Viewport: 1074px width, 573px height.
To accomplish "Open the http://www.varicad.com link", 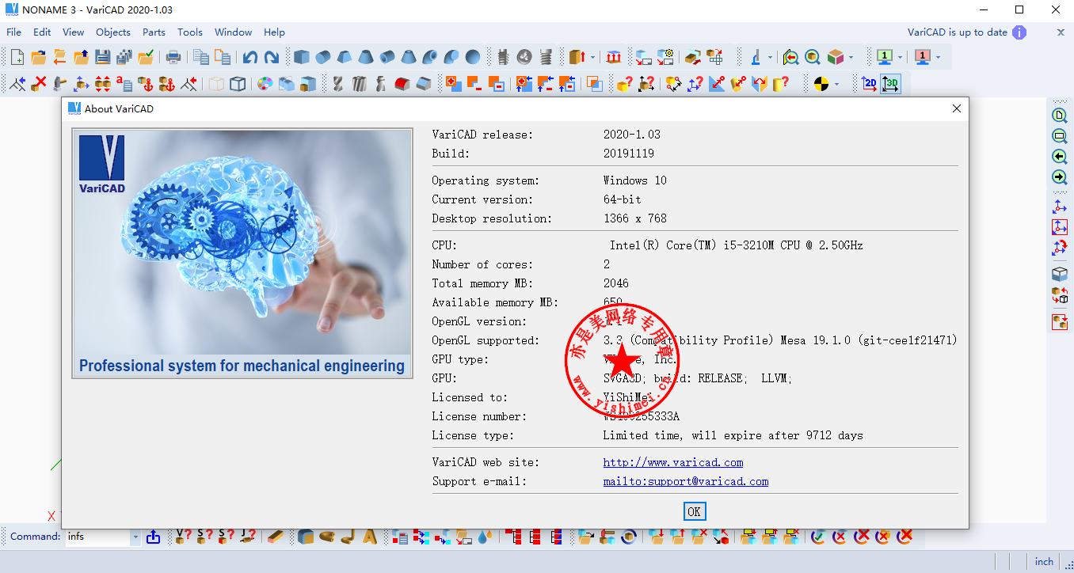I will coord(673,462).
